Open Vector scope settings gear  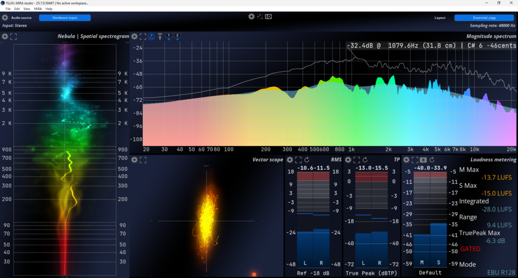(x=135, y=160)
